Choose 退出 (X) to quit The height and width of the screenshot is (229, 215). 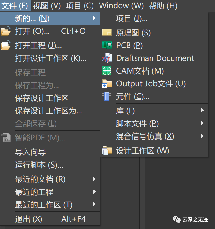50,219
